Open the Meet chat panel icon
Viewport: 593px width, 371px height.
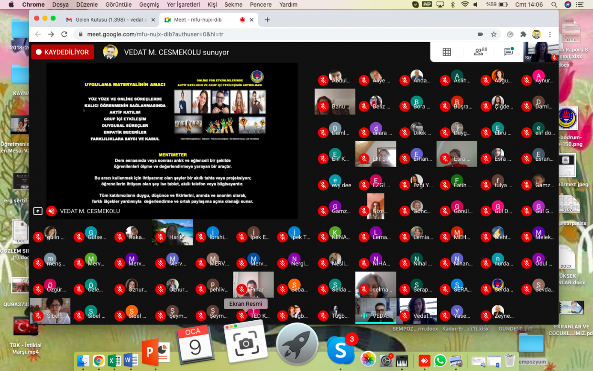(508, 52)
